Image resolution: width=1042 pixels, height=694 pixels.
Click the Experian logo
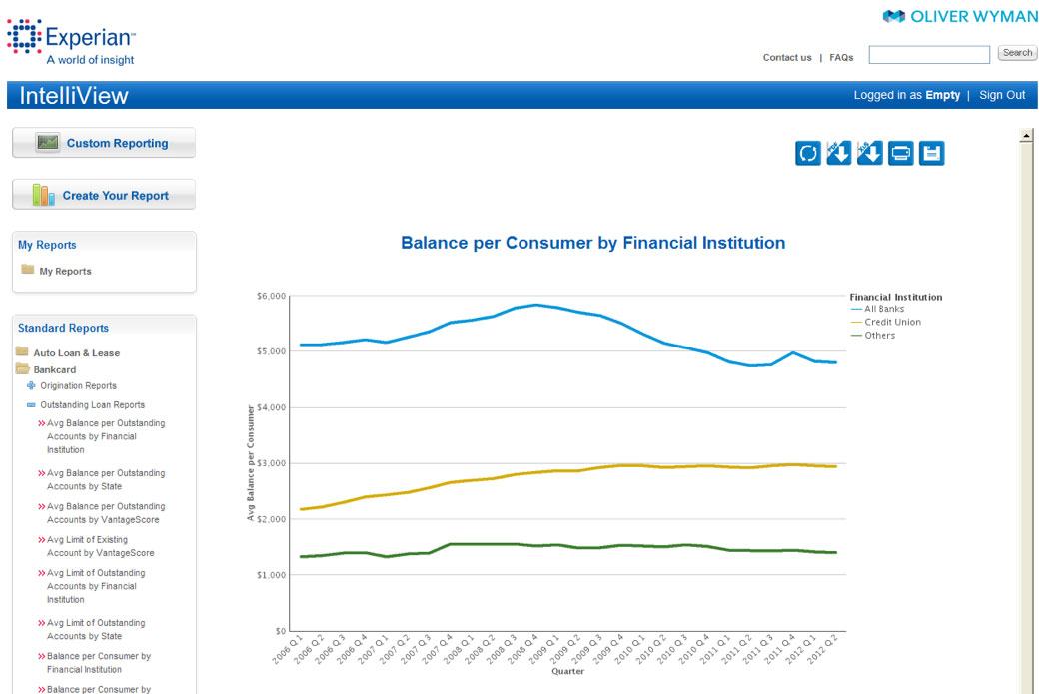tap(71, 41)
